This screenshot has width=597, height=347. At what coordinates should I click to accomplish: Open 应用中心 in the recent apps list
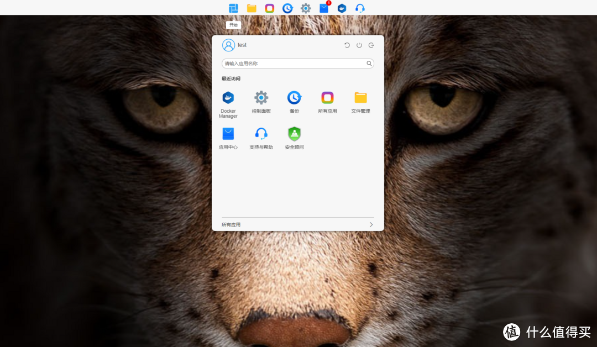228,134
